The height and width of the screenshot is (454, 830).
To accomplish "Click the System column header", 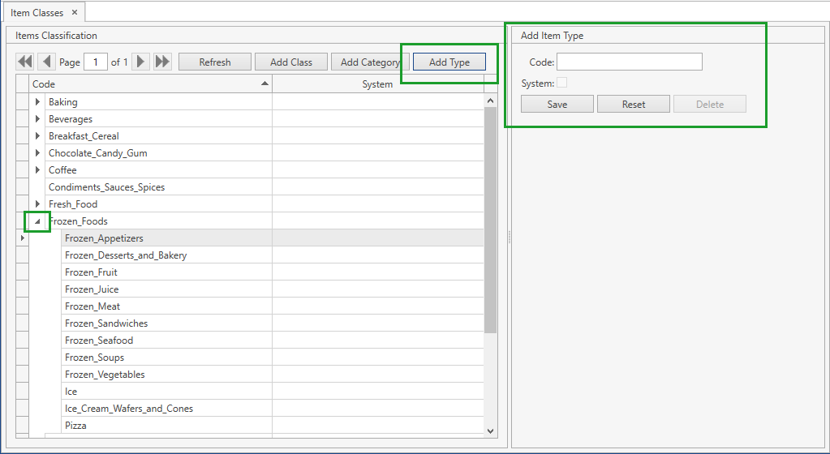I will click(x=377, y=84).
